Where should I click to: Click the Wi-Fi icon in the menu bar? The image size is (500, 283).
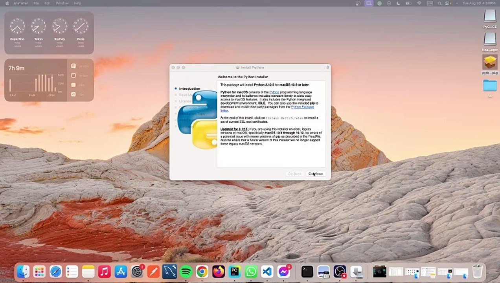(419, 3)
